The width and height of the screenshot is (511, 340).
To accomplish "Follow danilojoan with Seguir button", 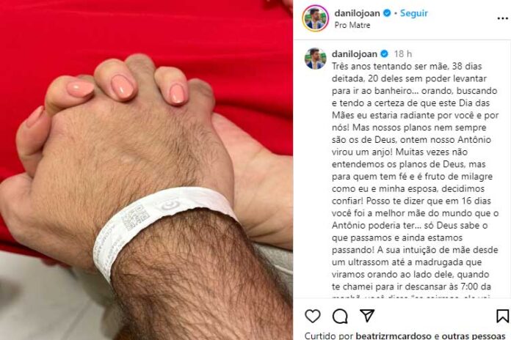I will click(414, 13).
